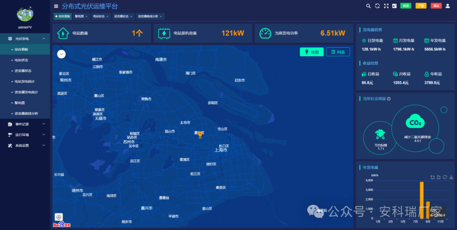Expand the 系统设置 sidebar menu
Screen dimensions: 457x230
(25, 146)
